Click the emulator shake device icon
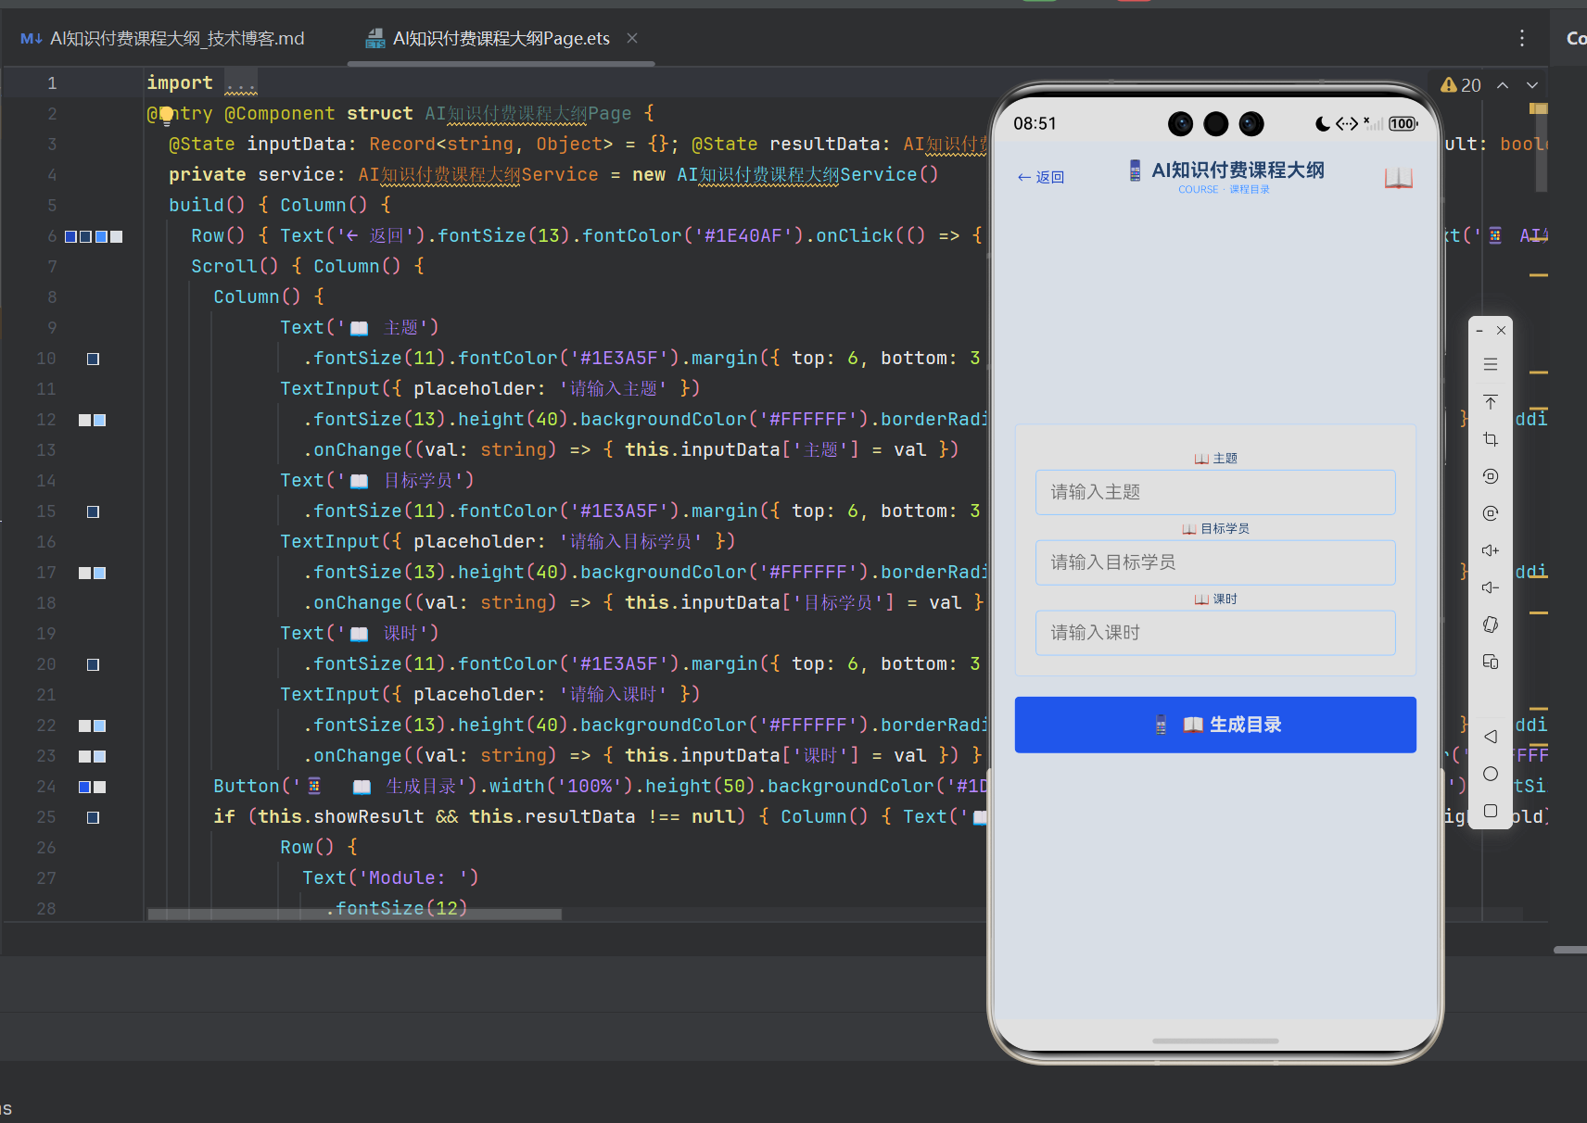This screenshot has height=1123, width=1587. point(1491,625)
